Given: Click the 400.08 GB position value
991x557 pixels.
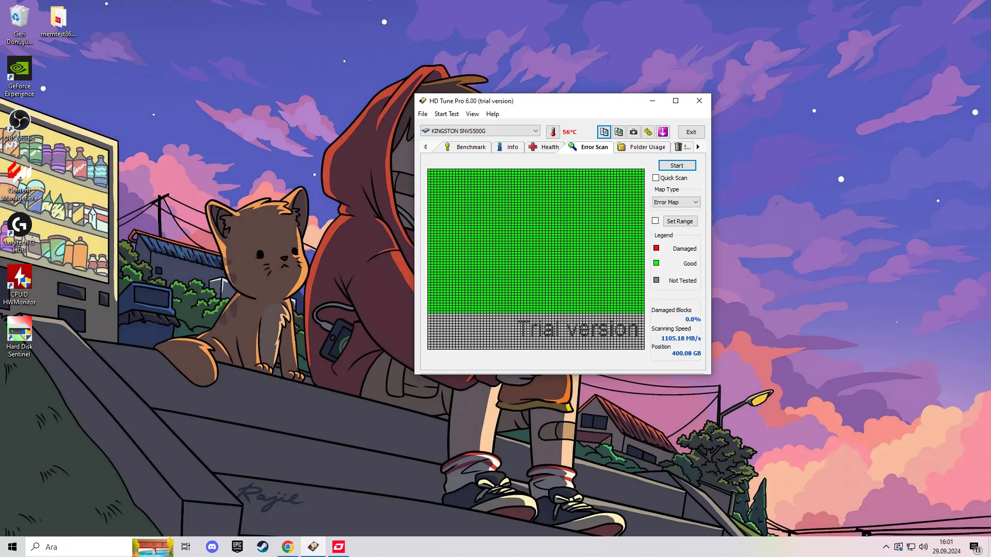Looking at the screenshot, I should [x=686, y=353].
